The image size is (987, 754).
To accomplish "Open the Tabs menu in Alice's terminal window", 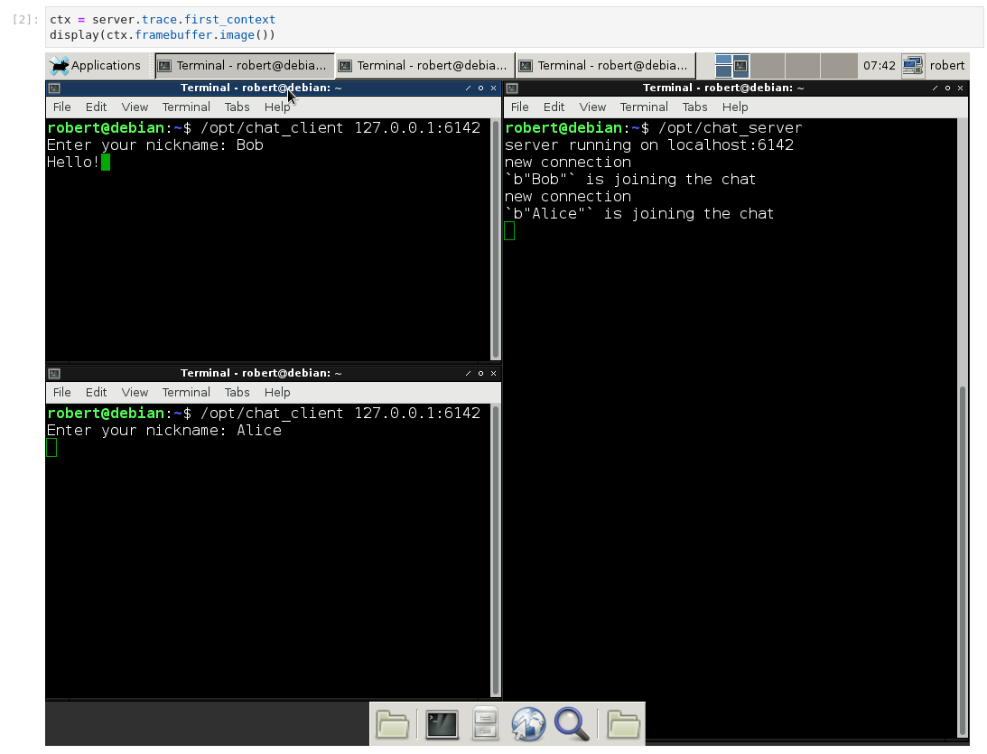I will [237, 392].
